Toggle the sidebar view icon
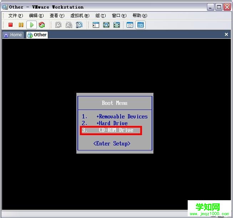The width and height of the screenshot is (233, 218). click(x=96, y=25)
